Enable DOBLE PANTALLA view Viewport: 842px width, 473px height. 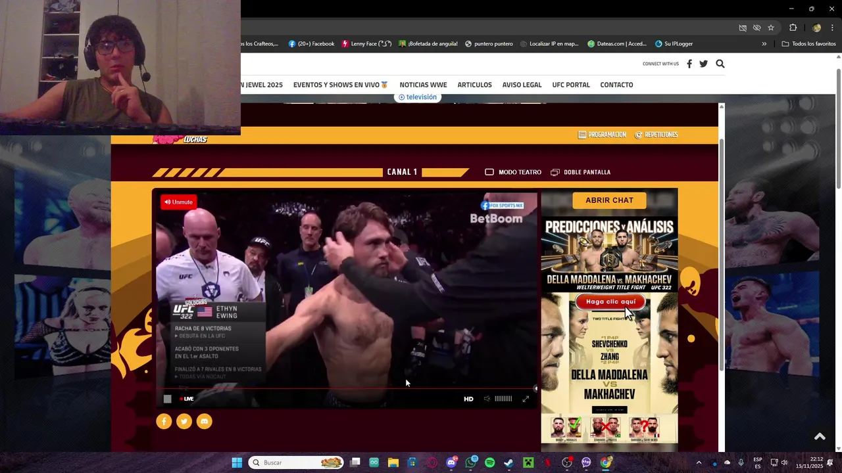point(581,172)
